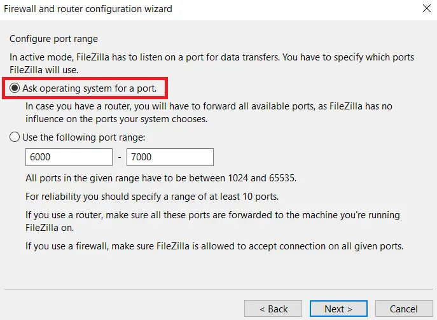The image size is (437, 320).
Task: Click the 'Configure port range' heading
Action: [x=53, y=39]
